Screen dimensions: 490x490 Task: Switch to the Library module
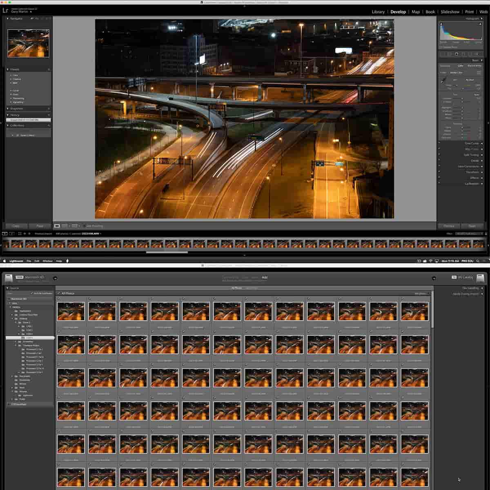tap(378, 12)
